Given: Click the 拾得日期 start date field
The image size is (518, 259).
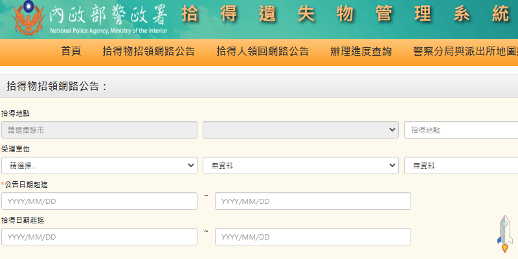Looking at the screenshot, I should coord(99,237).
